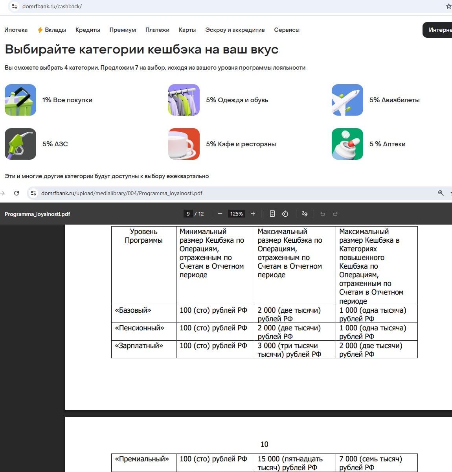Select the 5% Кафе и рестораны category
This screenshot has width=452, height=472.
tap(241, 144)
